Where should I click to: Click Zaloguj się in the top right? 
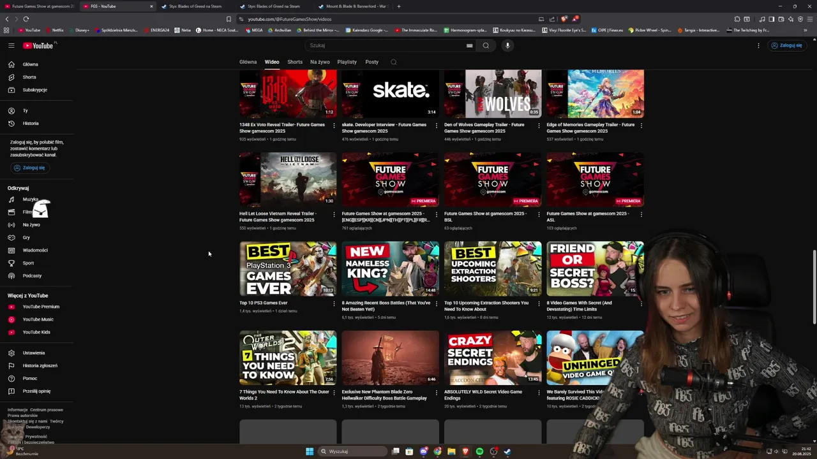pos(786,45)
